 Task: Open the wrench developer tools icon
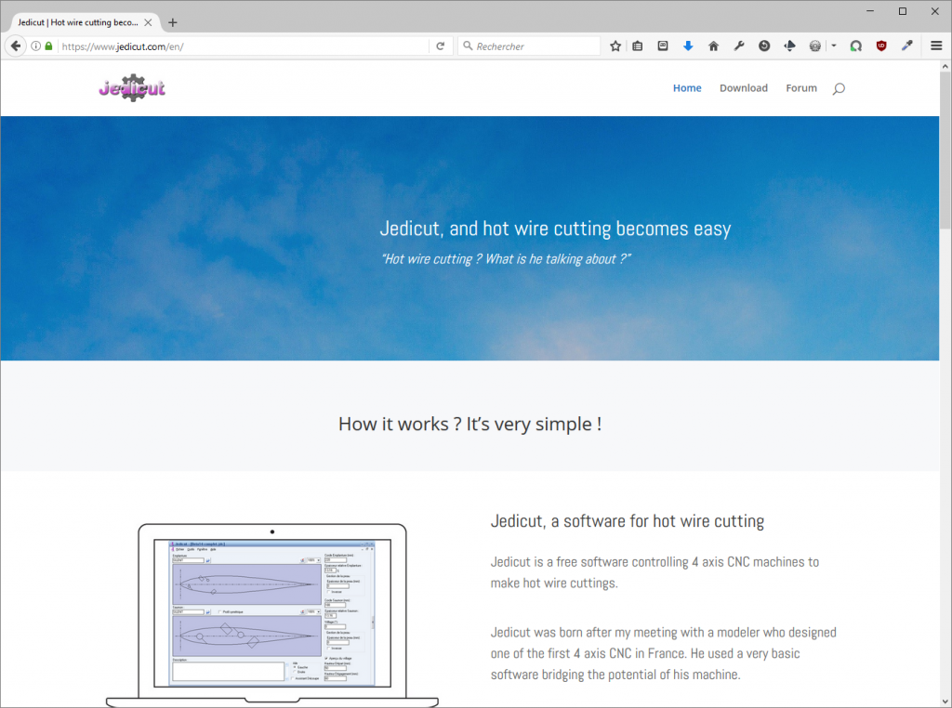(739, 46)
